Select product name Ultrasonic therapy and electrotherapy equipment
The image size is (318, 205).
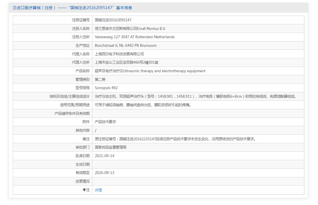164,71
